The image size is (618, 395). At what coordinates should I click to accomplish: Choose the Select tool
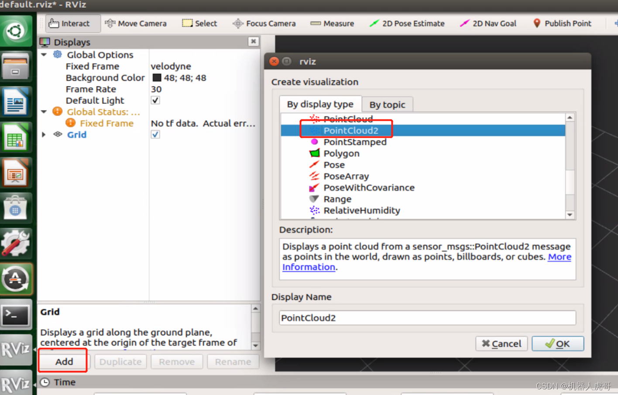199,24
